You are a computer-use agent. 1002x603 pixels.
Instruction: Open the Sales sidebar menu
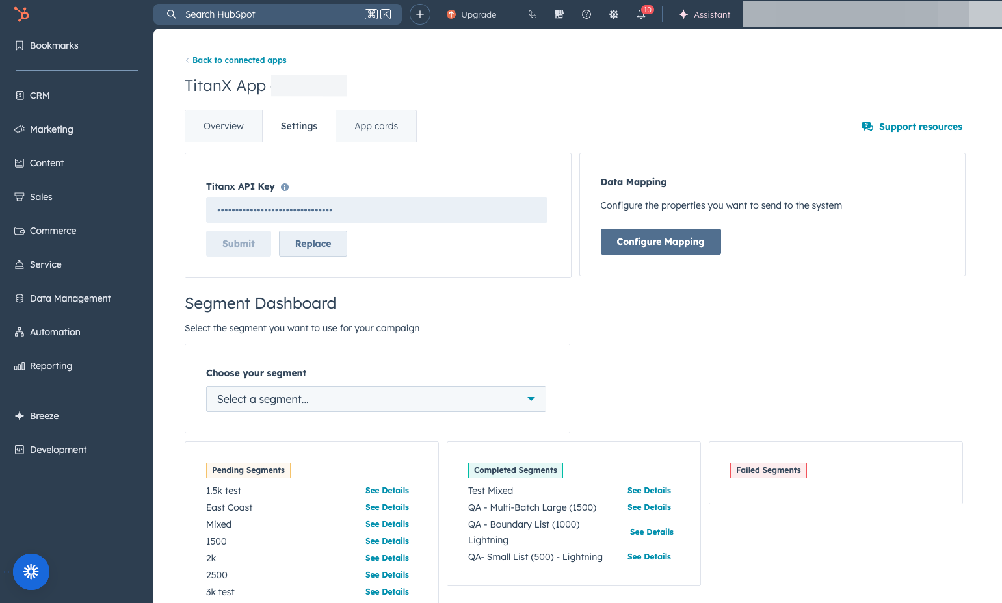click(x=34, y=197)
